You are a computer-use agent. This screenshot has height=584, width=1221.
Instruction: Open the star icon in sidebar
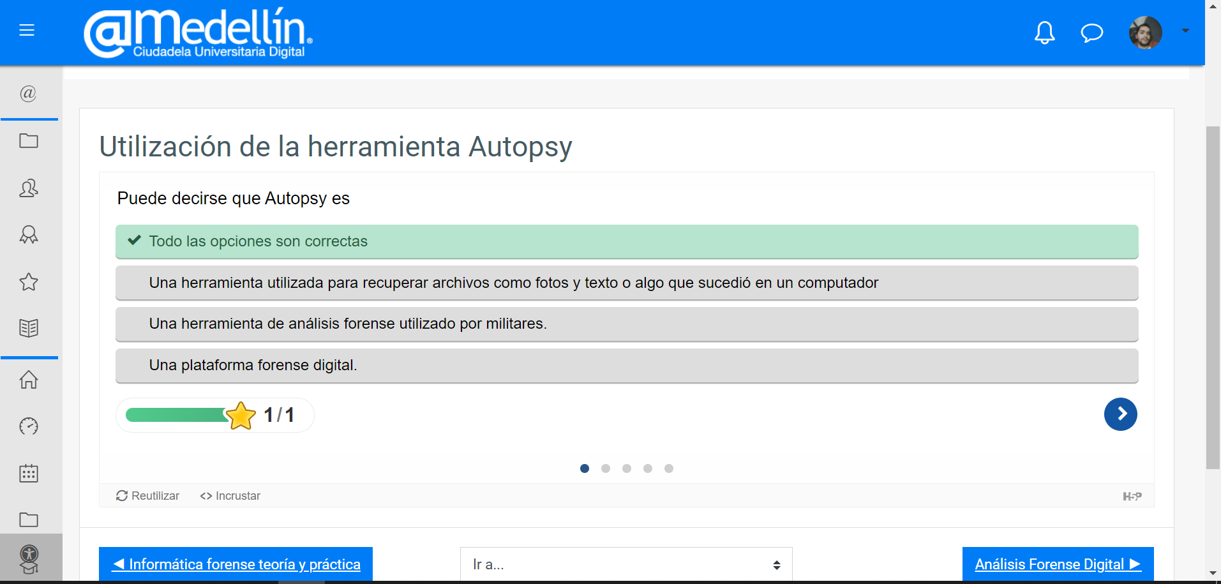tap(29, 281)
